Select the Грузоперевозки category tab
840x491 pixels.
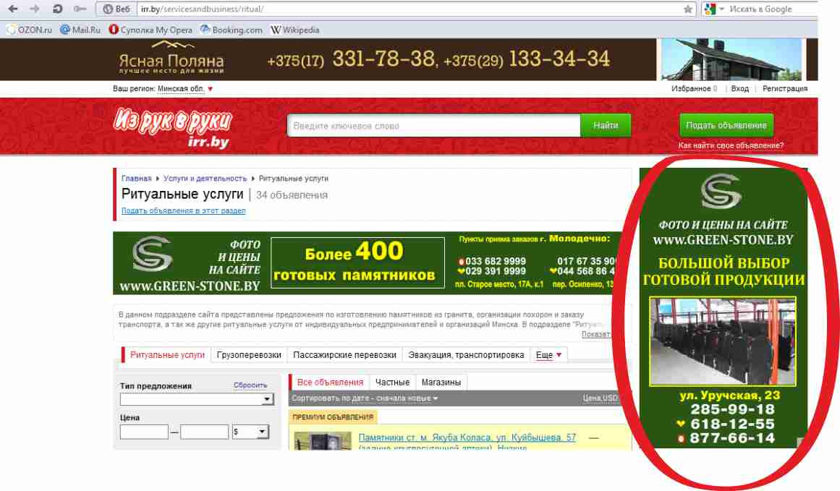248,355
